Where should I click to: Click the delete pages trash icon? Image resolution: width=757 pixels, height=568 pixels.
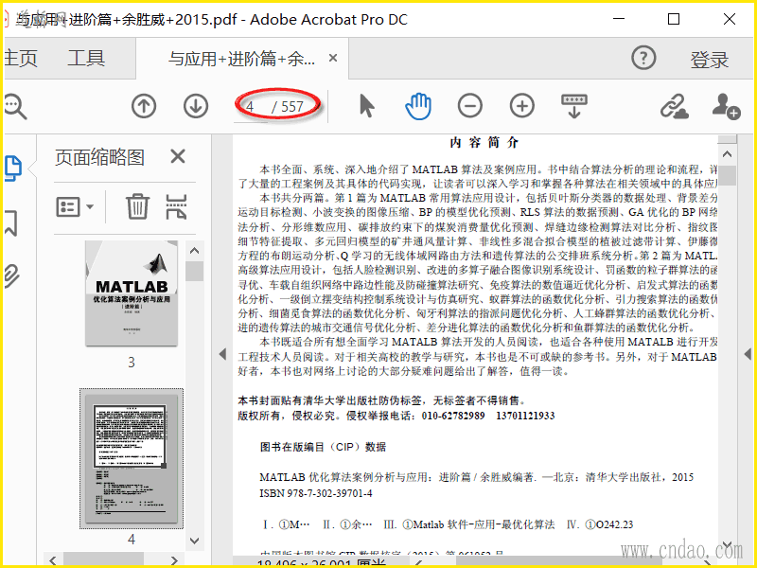pyautogui.click(x=137, y=206)
